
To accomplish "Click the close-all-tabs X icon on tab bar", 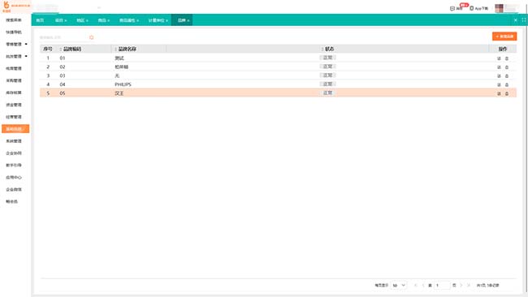I will (515, 20).
